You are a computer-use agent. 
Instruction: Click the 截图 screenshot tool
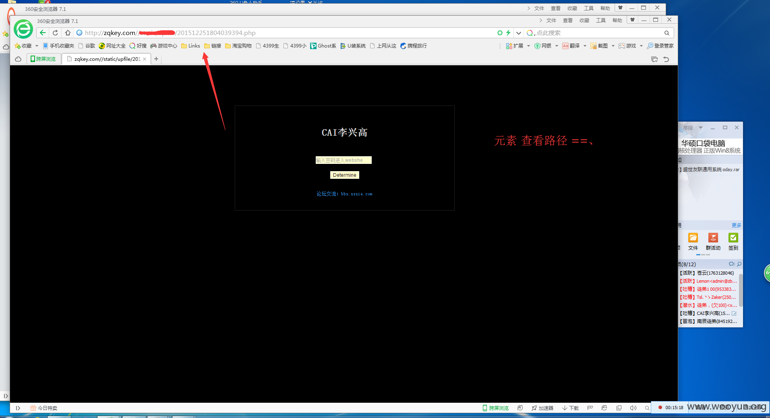[599, 46]
